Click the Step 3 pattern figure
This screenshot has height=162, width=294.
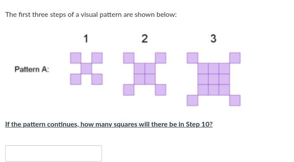[214, 79]
